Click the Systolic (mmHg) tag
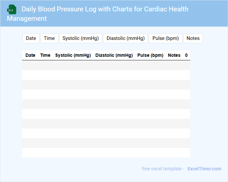Viewport: 228px width, 182px height. pos(81,38)
